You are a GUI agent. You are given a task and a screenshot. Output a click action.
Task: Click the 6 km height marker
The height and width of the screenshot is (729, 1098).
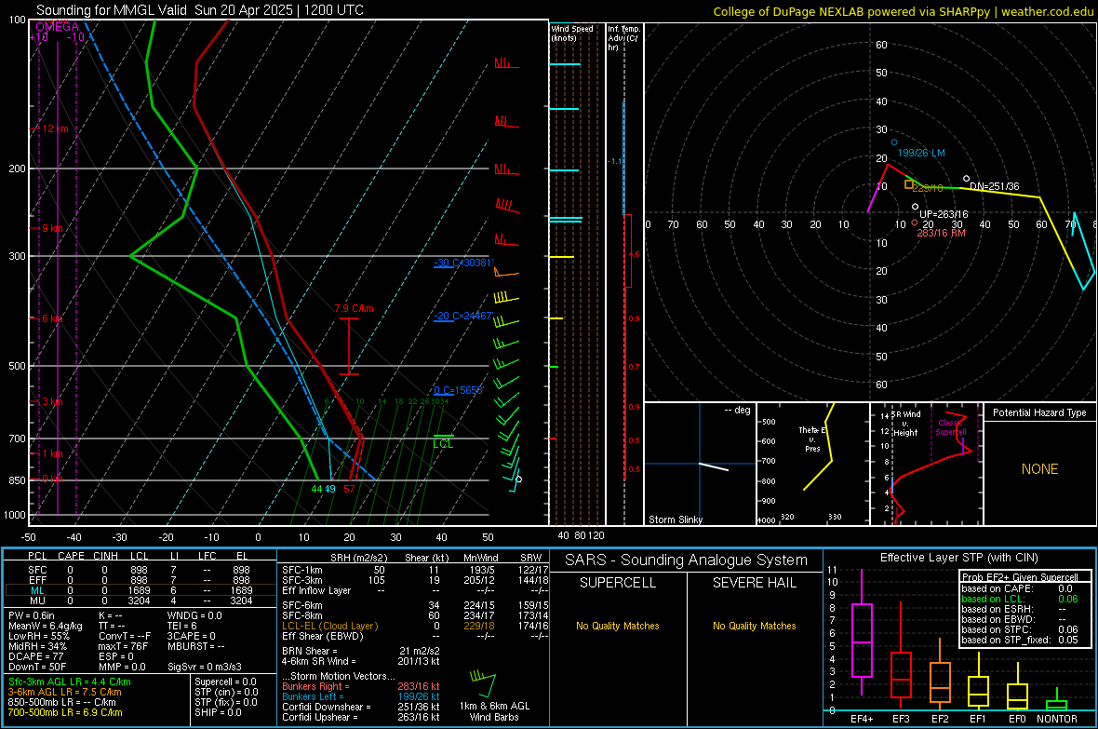tap(52, 318)
